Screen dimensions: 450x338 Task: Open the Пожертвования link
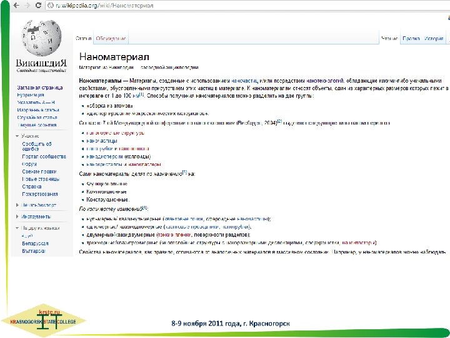(40, 194)
